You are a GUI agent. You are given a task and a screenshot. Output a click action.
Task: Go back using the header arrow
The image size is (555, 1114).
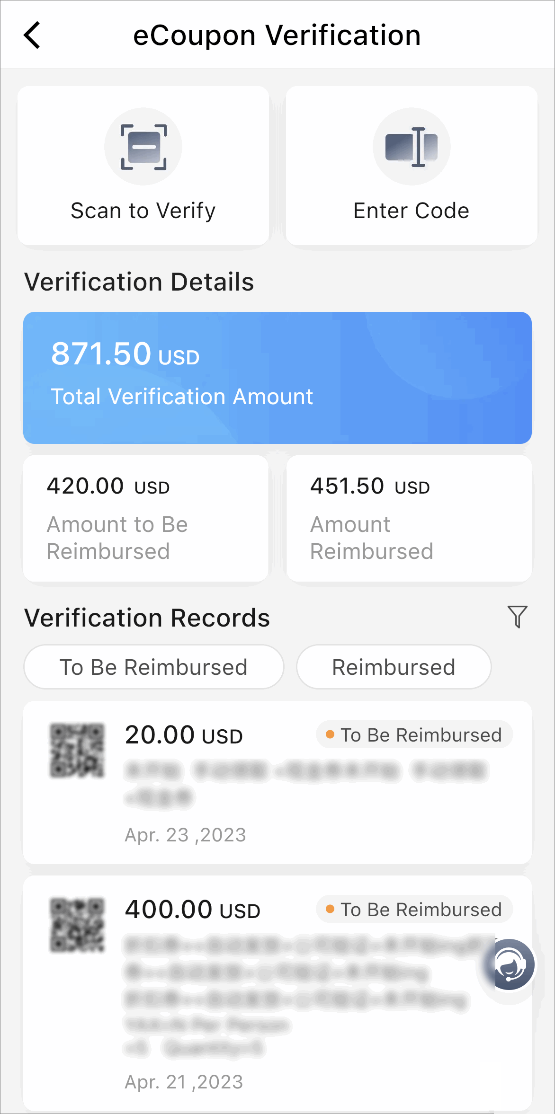[x=32, y=35]
